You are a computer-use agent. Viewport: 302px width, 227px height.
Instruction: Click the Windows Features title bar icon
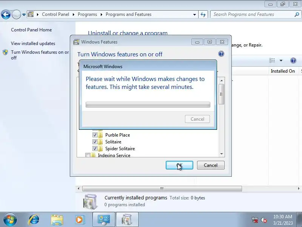pyautogui.click(x=77, y=42)
